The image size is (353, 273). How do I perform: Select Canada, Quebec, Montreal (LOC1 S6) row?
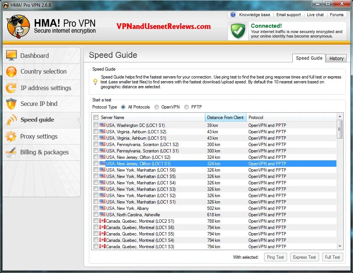point(214,227)
